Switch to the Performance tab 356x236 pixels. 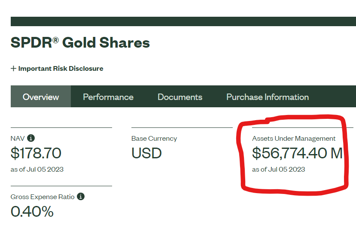[x=108, y=97]
